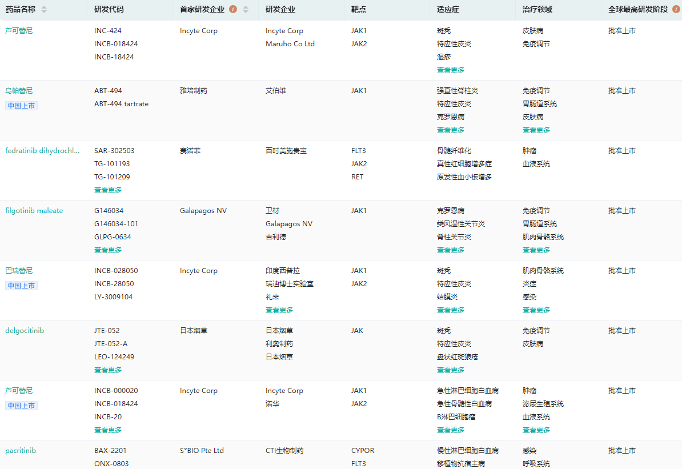The height and width of the screenshot is (469, 682).
Task: Select Galapagos NV first developer cell
Action: (203, 211)
